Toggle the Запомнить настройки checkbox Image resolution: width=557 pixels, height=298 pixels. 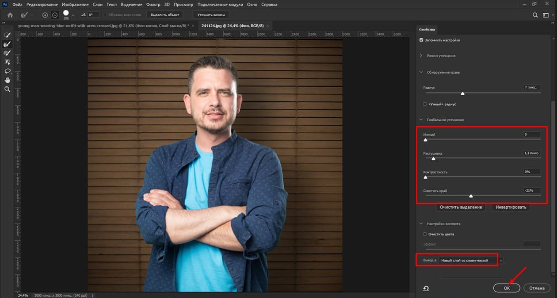coord(421,40)
